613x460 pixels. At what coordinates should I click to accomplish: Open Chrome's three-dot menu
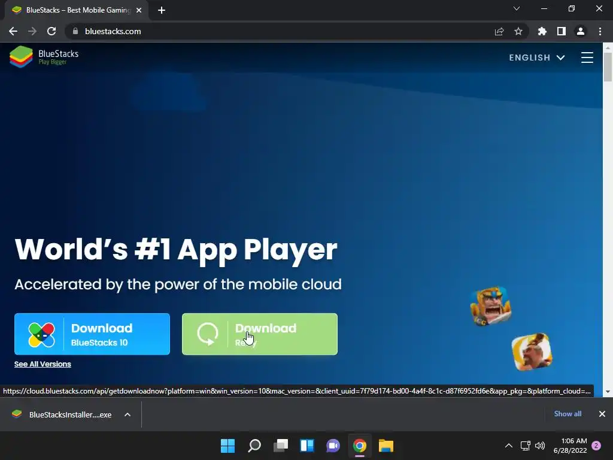coord(600,31)
